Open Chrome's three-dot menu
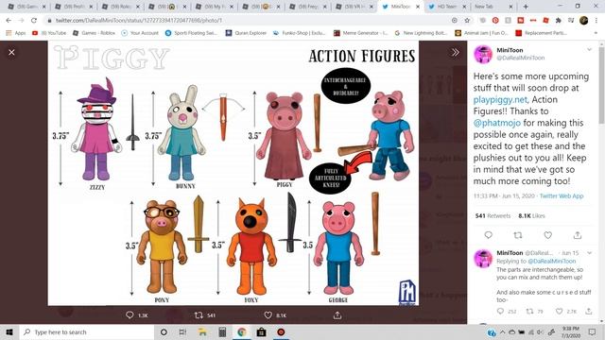The image size is (605, 340). [x=596, y=20]
